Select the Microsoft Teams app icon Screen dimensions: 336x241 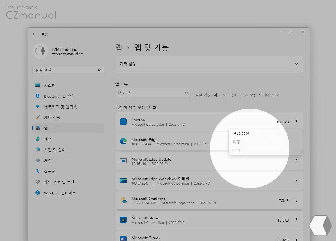[123, 238]
